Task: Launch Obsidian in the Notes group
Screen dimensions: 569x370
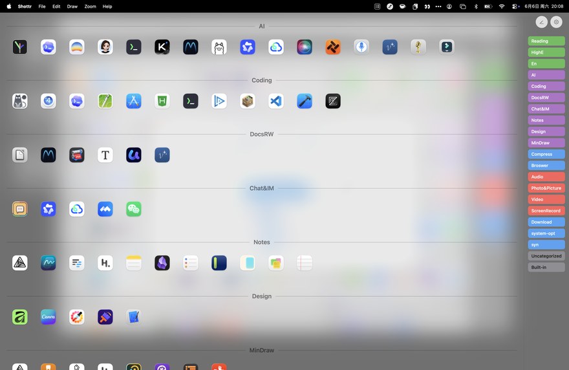Action: [162, 263]
